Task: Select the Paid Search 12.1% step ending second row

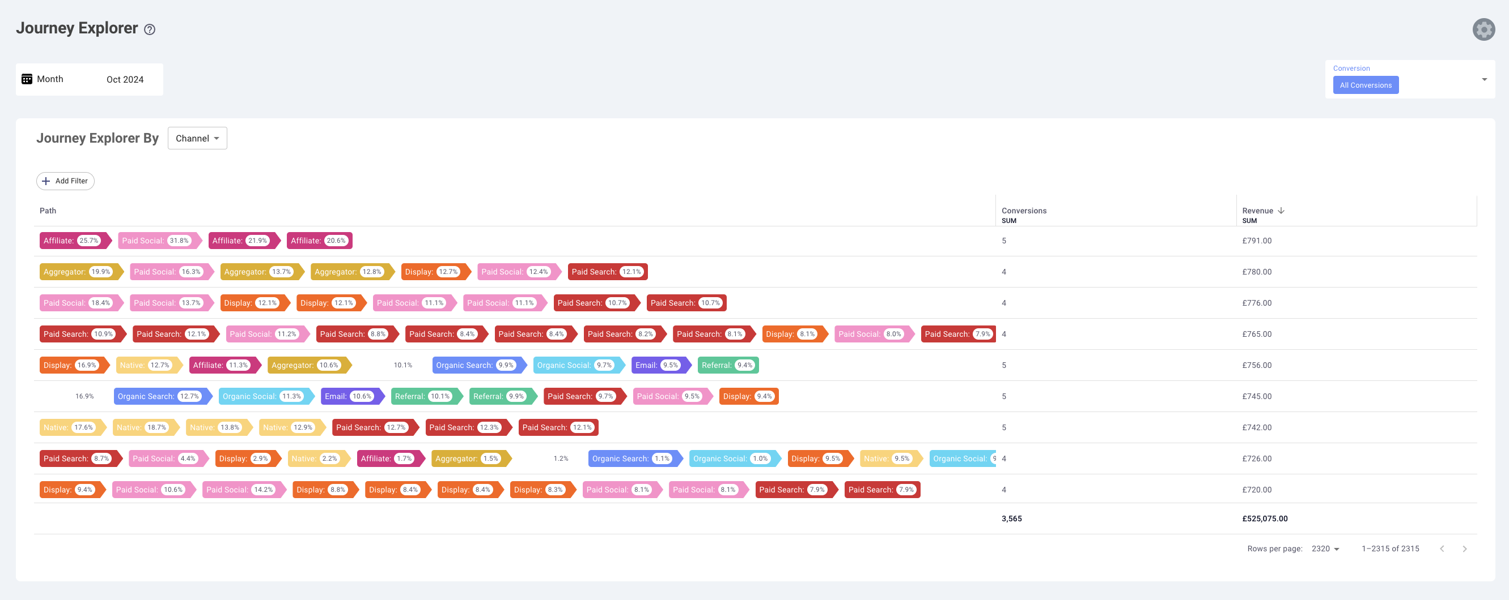Action: tap(608, 272)
